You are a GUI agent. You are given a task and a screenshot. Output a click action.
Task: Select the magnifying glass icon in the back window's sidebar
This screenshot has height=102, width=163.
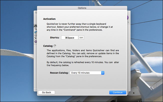click(x=36, y=29)
